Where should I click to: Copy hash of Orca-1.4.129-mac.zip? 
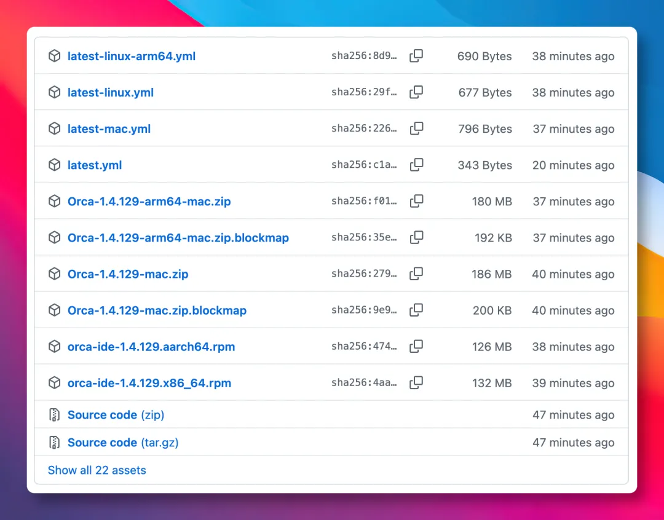416,274
